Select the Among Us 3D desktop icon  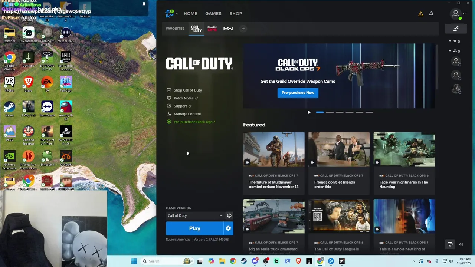pyautogui.click(x=66, y=111)
